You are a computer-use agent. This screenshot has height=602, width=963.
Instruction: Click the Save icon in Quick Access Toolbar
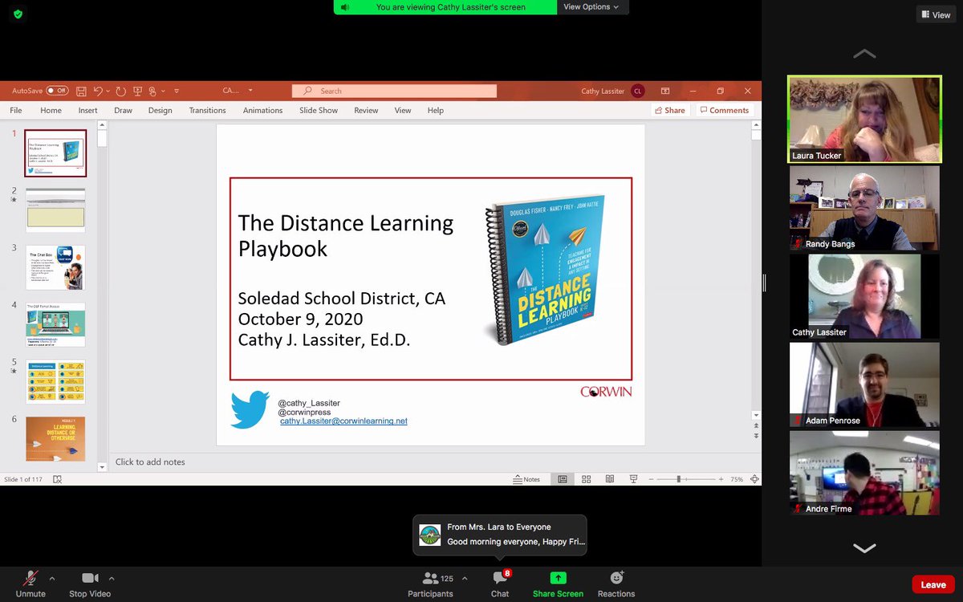82,91
